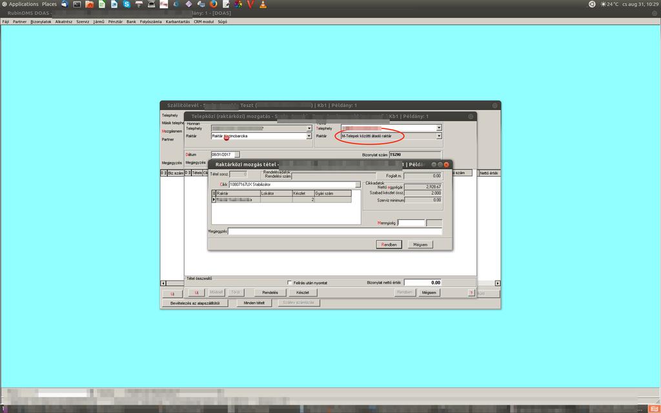
Task: Click the left arrow of horizontal scrollbar
Action: pyautogui.click(x=163, y=283)
